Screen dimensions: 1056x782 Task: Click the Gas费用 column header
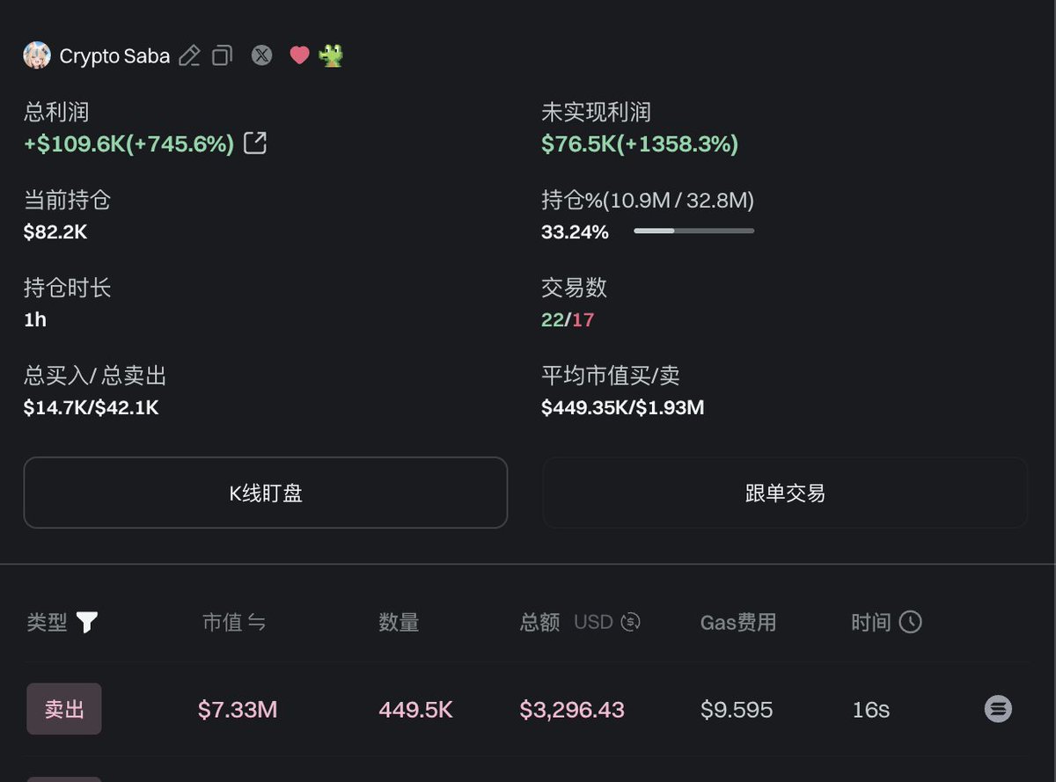pyautogui.click(x=737, y=623)
